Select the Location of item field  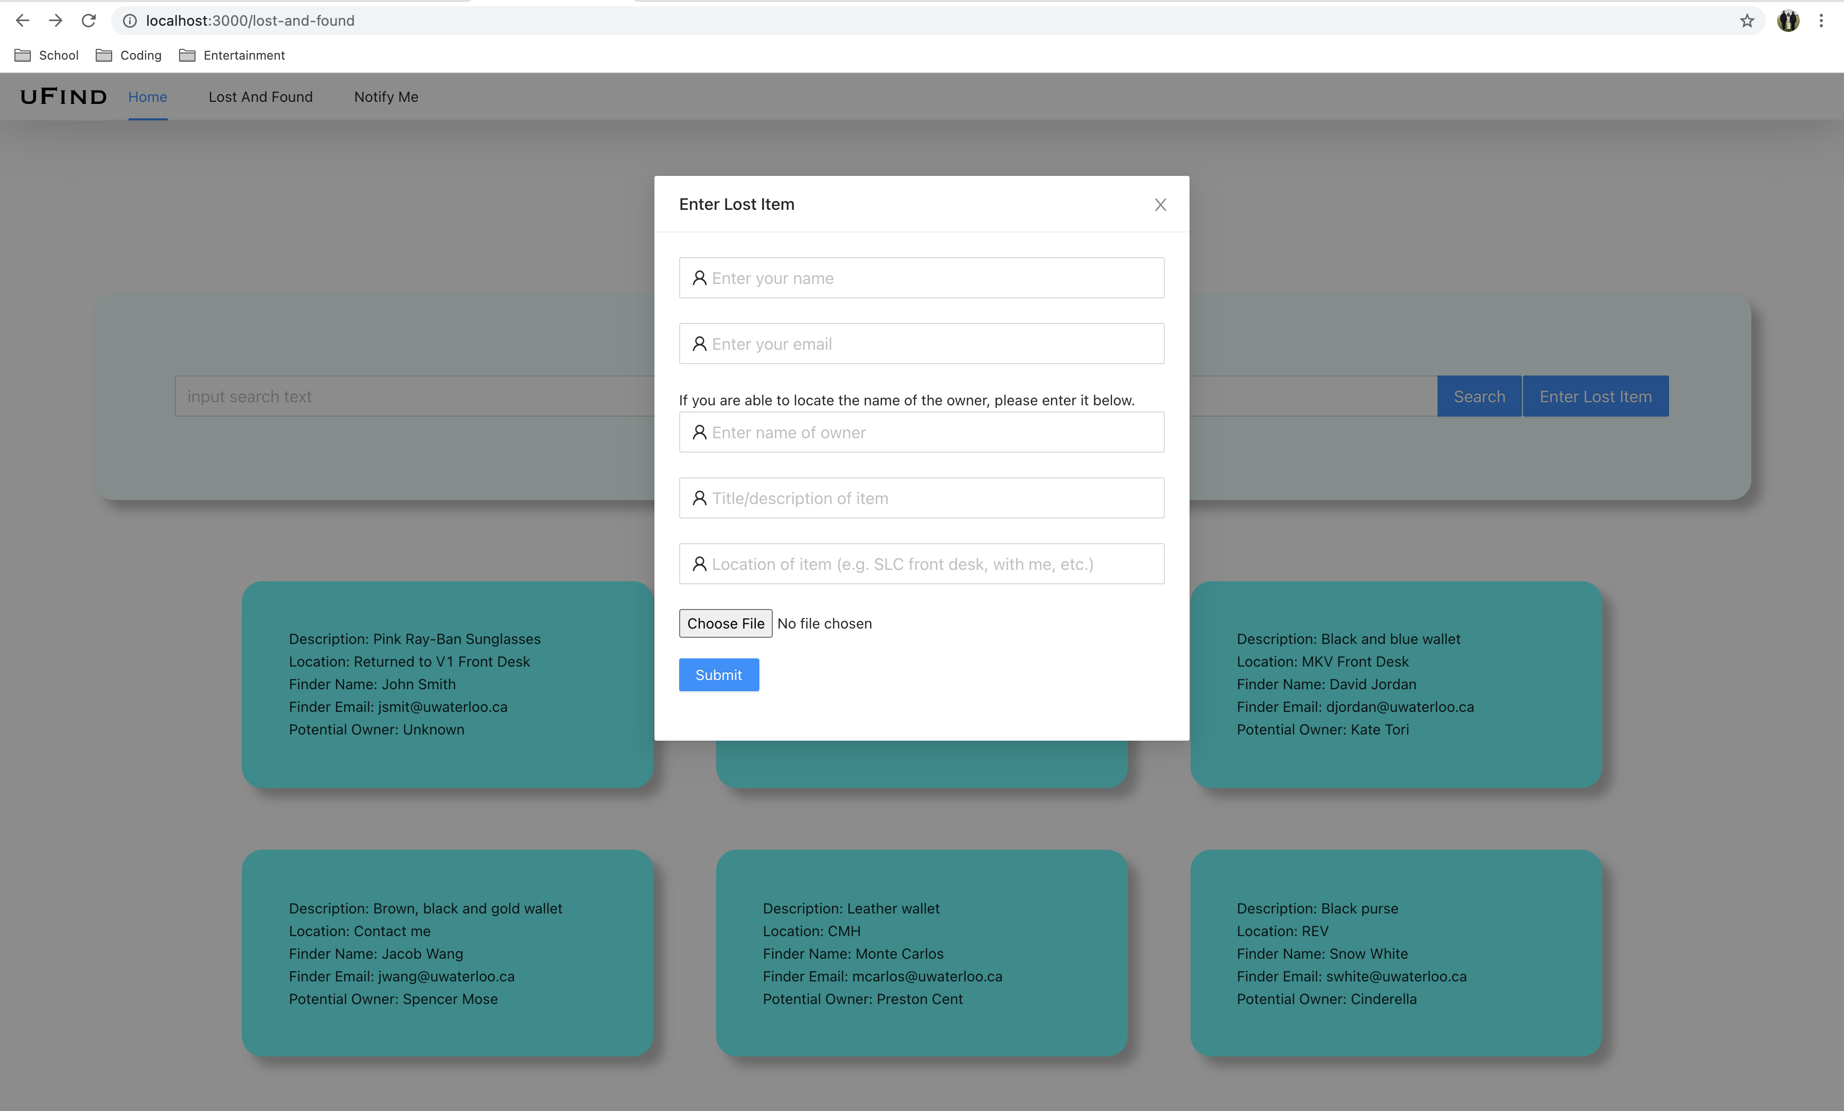click(x=921, y=564)
